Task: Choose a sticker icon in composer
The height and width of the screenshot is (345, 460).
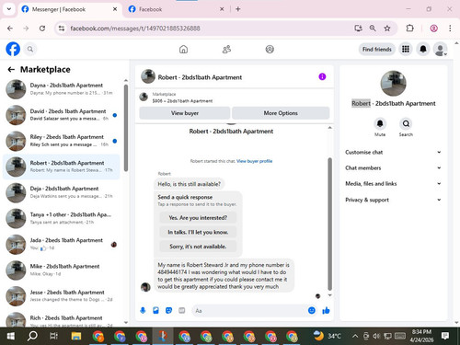Action: 168,310
